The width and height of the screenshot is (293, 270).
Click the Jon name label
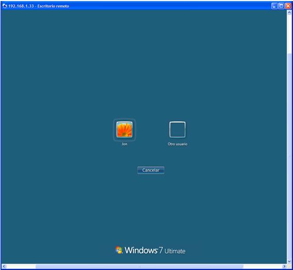[x=125, y=144]
